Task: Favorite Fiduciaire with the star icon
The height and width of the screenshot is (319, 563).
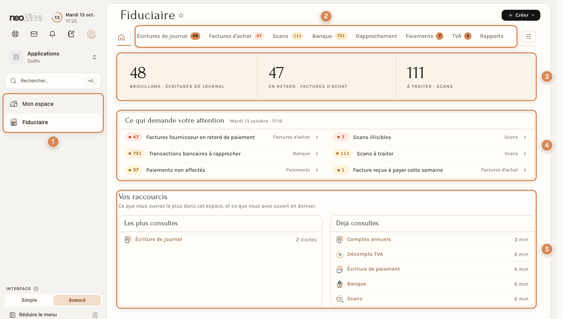Action: click(181, 16)
